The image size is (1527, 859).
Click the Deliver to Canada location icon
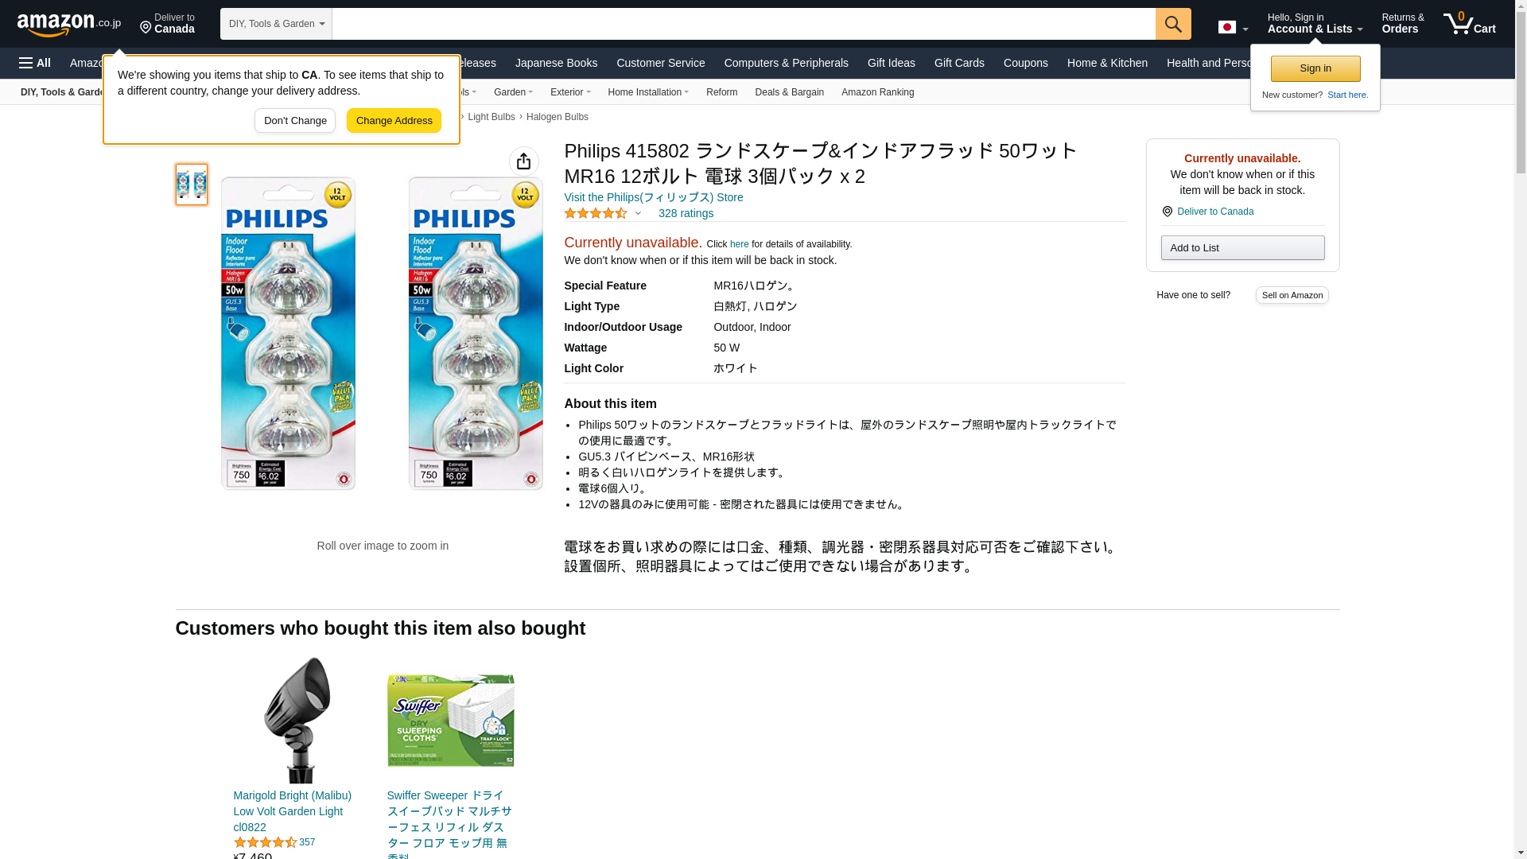[146, 28]
